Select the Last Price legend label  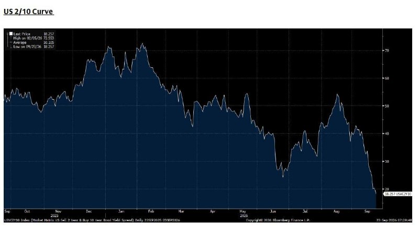[21, 34]
